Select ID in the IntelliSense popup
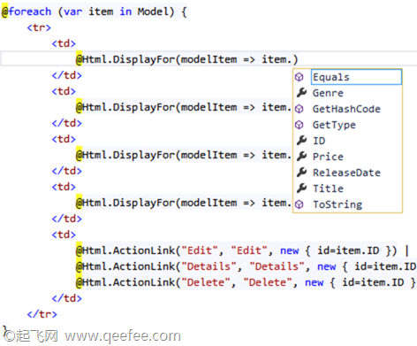Viewport: 417px width, 346px height. click(x=319, y=141)
